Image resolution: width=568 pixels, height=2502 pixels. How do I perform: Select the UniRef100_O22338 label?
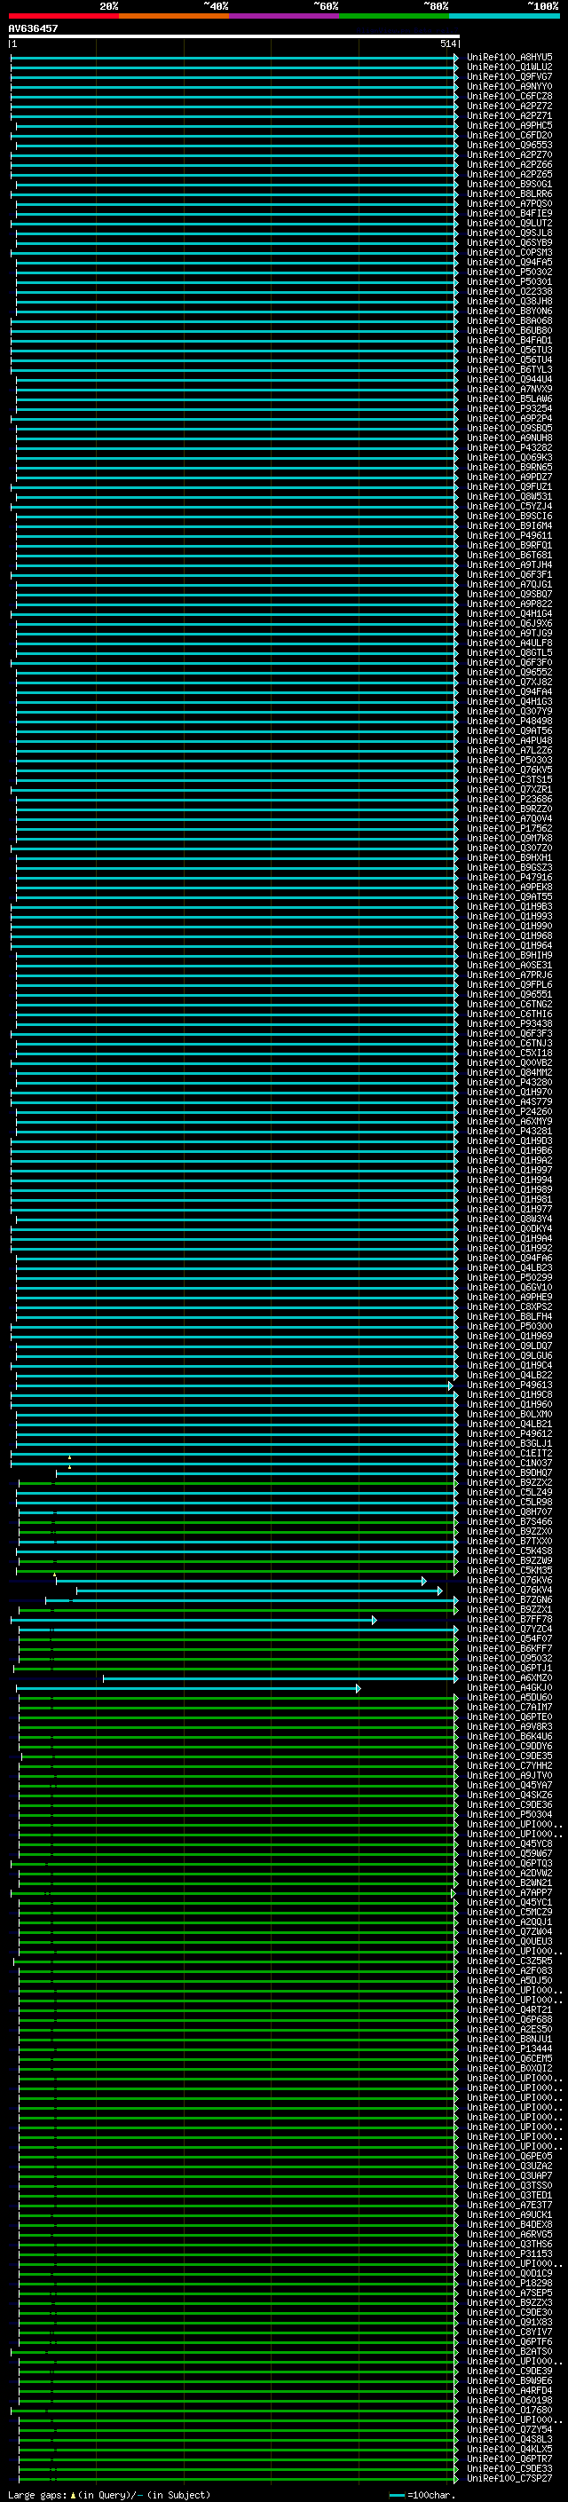tap(509, 291)
